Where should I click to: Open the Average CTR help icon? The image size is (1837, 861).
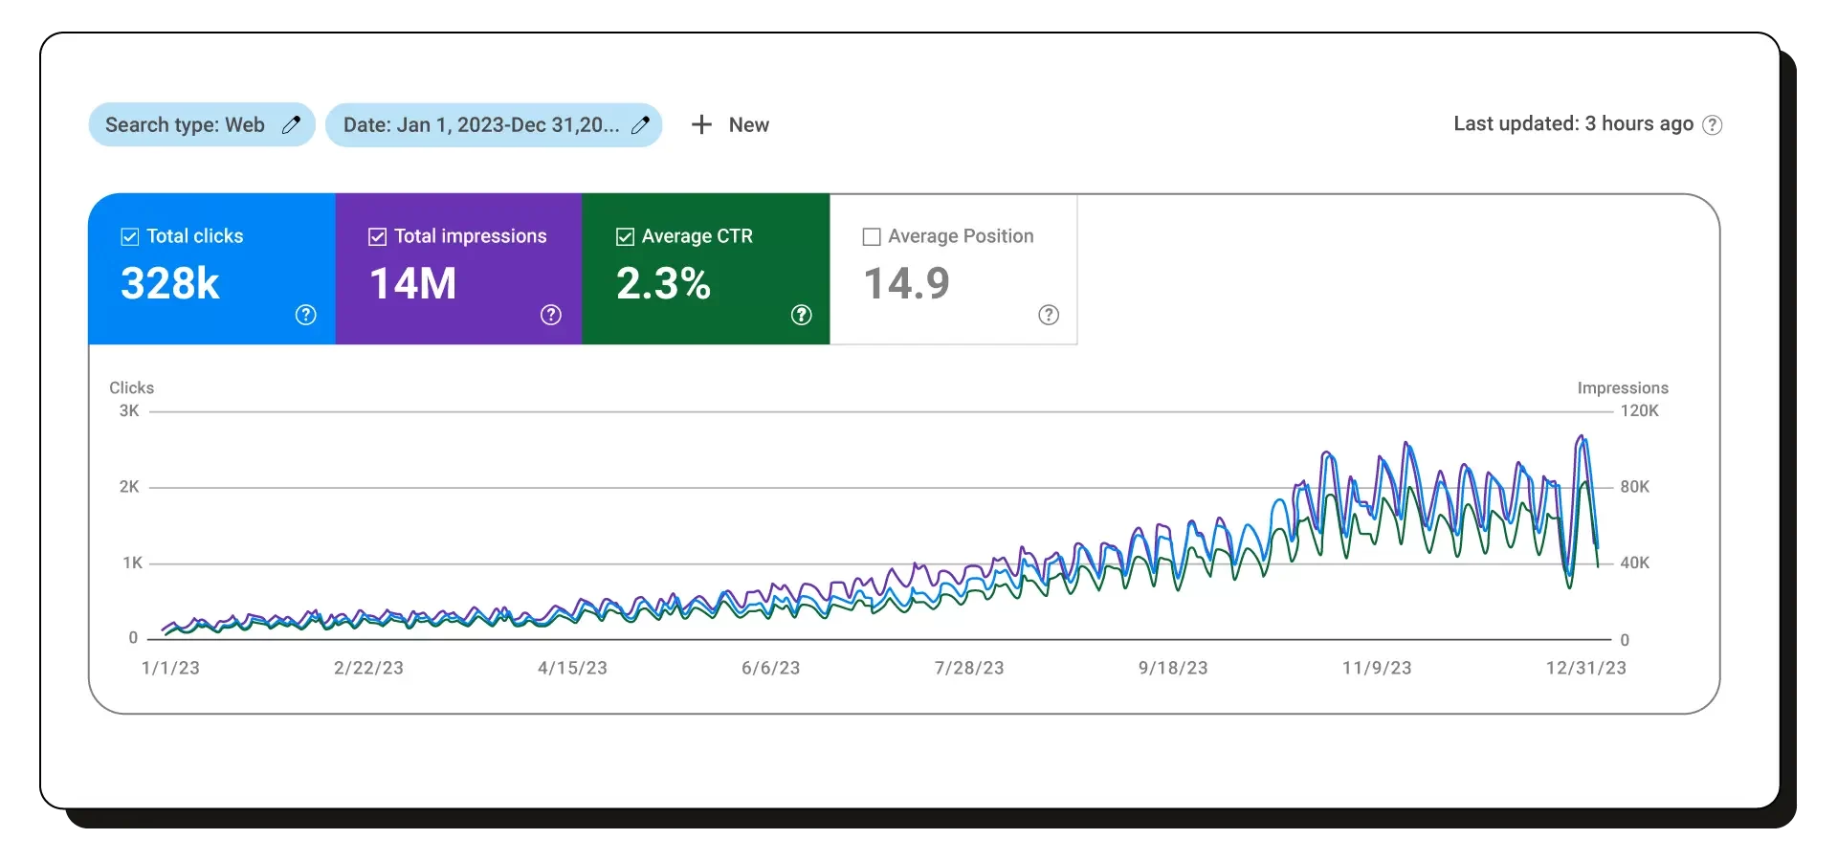[x=802, y=315]
